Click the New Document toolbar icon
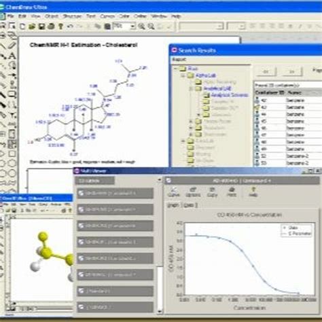The image size is (322, 322). [x=22, y=26]
